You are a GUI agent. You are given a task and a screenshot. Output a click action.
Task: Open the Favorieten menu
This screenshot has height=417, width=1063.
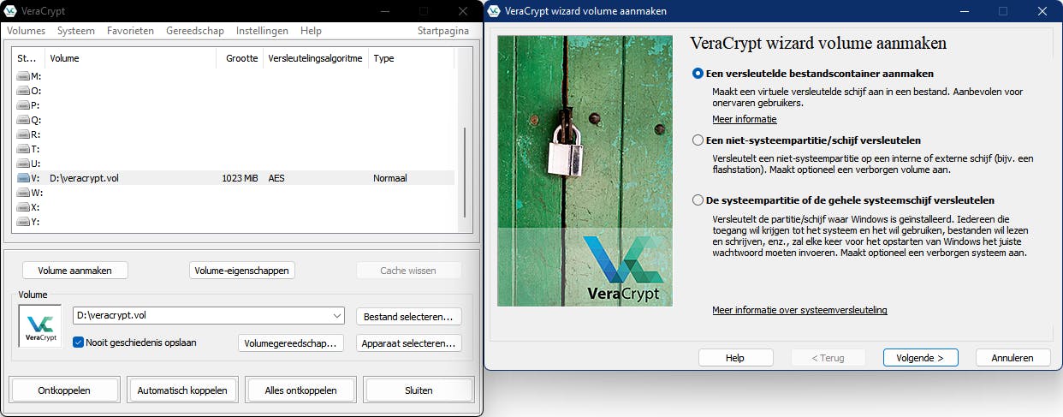tap(131, 31)
